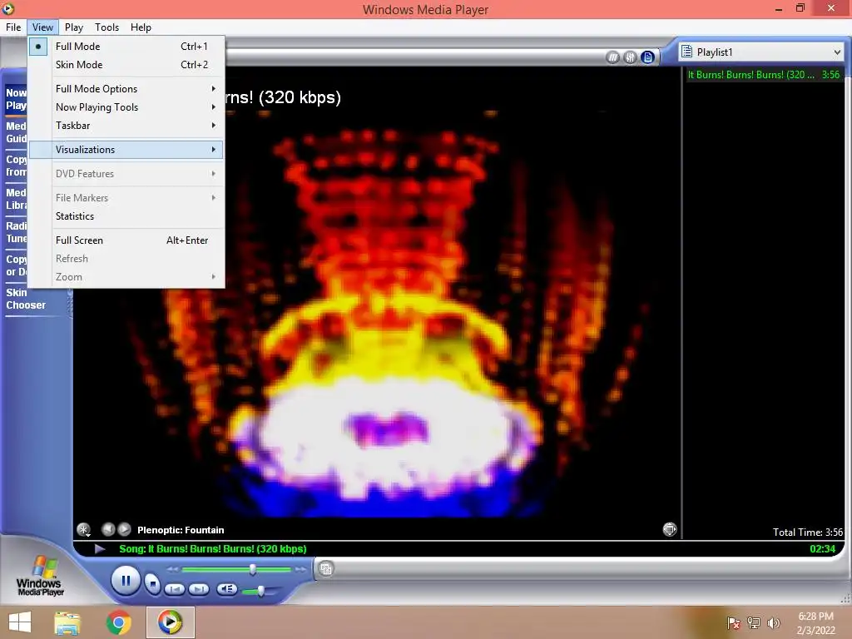Skip to the previous track
The image size is (852, 639).
pos(175,589)
